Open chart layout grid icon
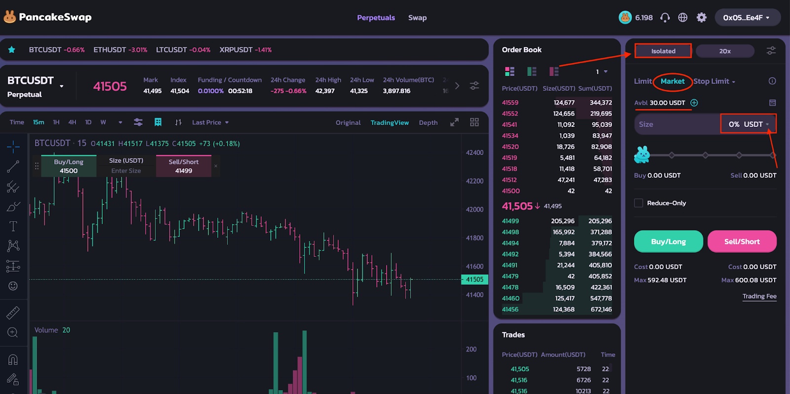 tap(474, 122)
